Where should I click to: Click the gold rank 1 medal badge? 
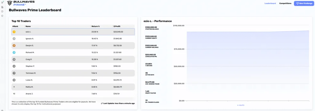(x=14, y=32)
